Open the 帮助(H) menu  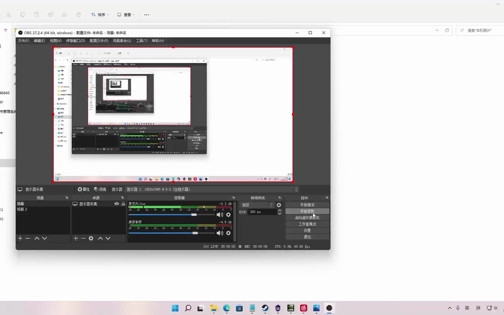point(158,41)
